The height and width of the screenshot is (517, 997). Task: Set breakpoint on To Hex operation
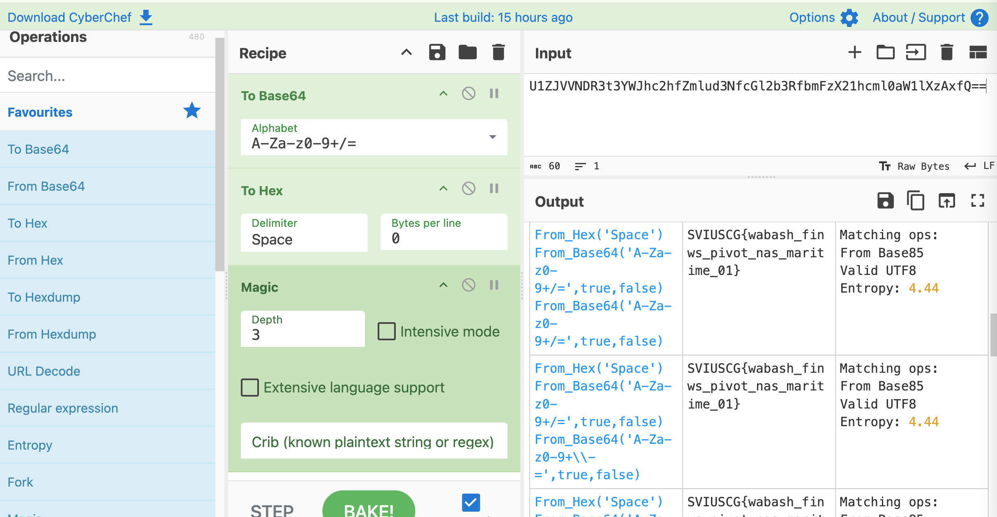[494, 189]
